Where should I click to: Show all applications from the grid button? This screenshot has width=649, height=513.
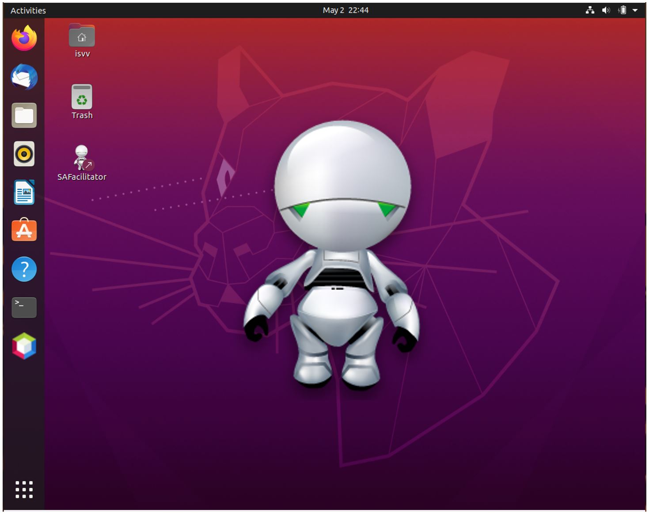point(24,490)
